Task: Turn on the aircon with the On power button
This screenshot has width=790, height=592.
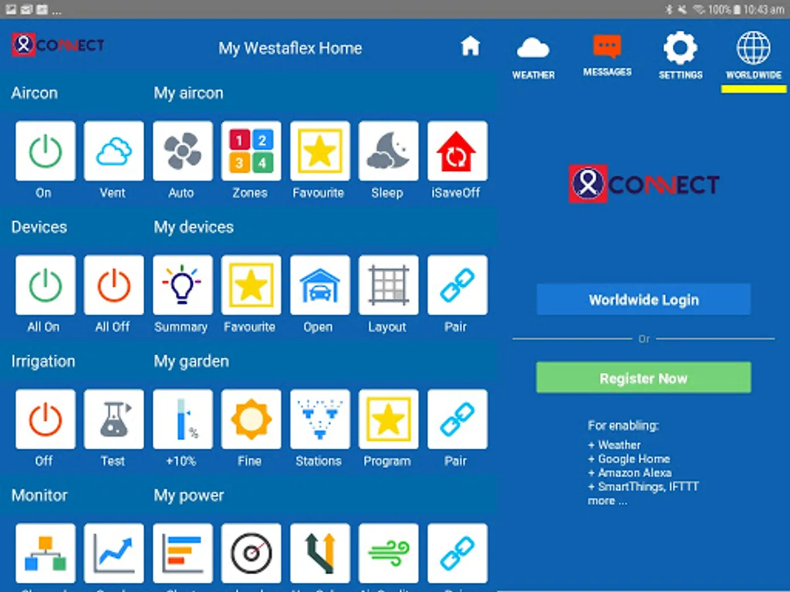Action: pyautogui.click(x=45, y=151)
